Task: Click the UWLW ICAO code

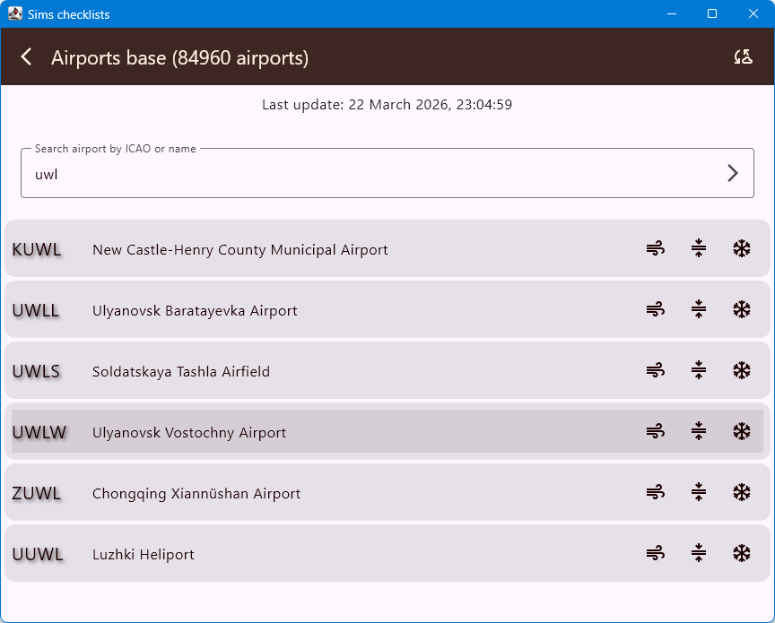Action: point(39,432)
